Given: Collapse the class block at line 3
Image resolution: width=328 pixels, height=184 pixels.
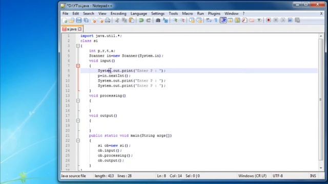Looking at the screenshot, I should [78, 45].
